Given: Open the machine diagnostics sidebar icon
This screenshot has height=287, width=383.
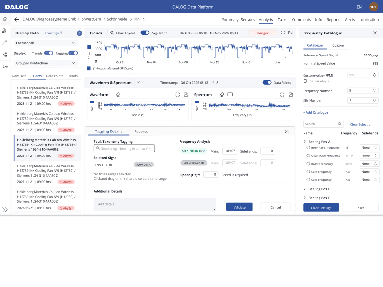Looking at the screenshot, I should coord(4,31).
